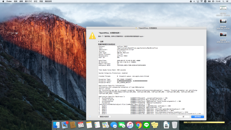Click the Google Drive menu bar icon
This screenshot has width=231, height=130.
click(x=191, y=1)
